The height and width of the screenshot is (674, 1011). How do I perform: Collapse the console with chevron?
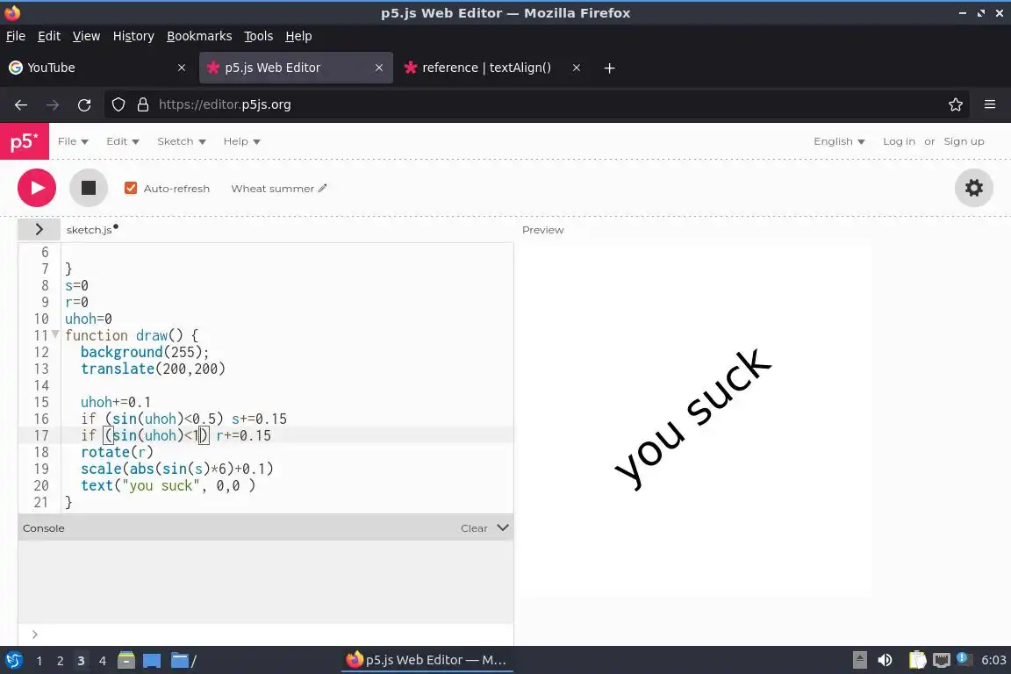(503, 527)
